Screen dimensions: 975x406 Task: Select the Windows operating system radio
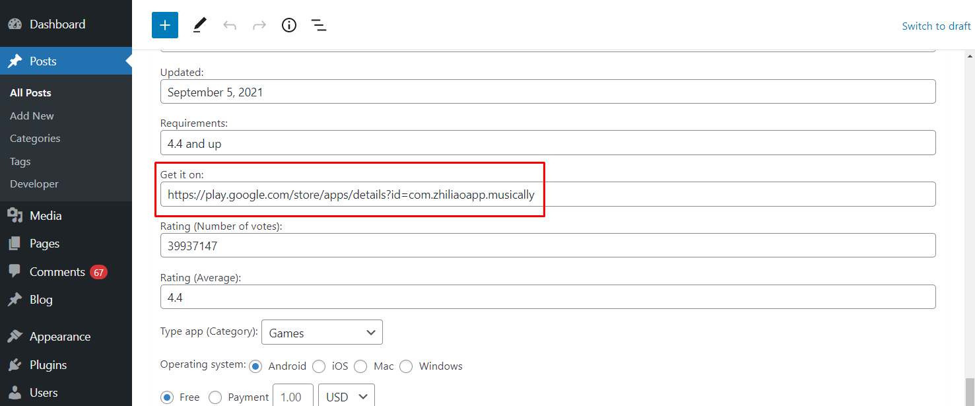406,366
